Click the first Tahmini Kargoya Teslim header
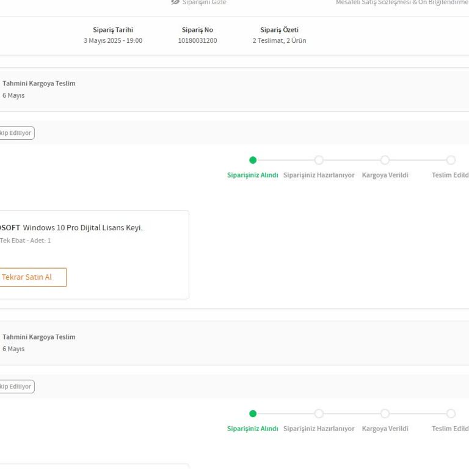Viewport: 469px width, 469px height. coord(39,84)
